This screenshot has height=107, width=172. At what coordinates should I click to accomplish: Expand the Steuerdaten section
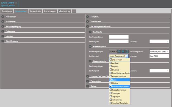(x=88, y=21)
